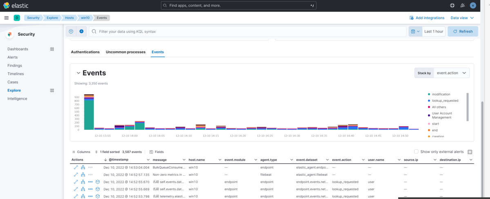Analyze event 14:53:04.004

pyautogui.click(x=83, y=167)
